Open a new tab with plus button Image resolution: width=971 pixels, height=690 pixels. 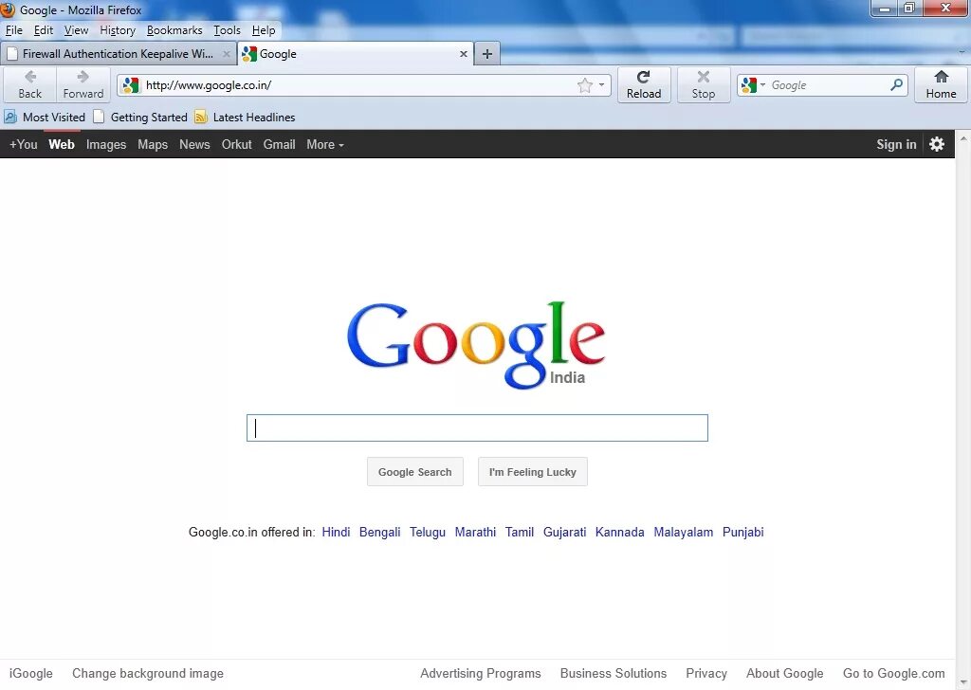[x=487, y=54]
